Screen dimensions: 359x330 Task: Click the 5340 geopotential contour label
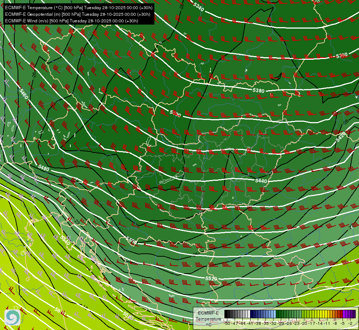pos(198,7)
